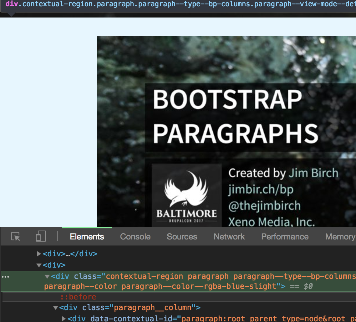
Task: Open the Xeno Media, Inc. link
Action: 272,222
